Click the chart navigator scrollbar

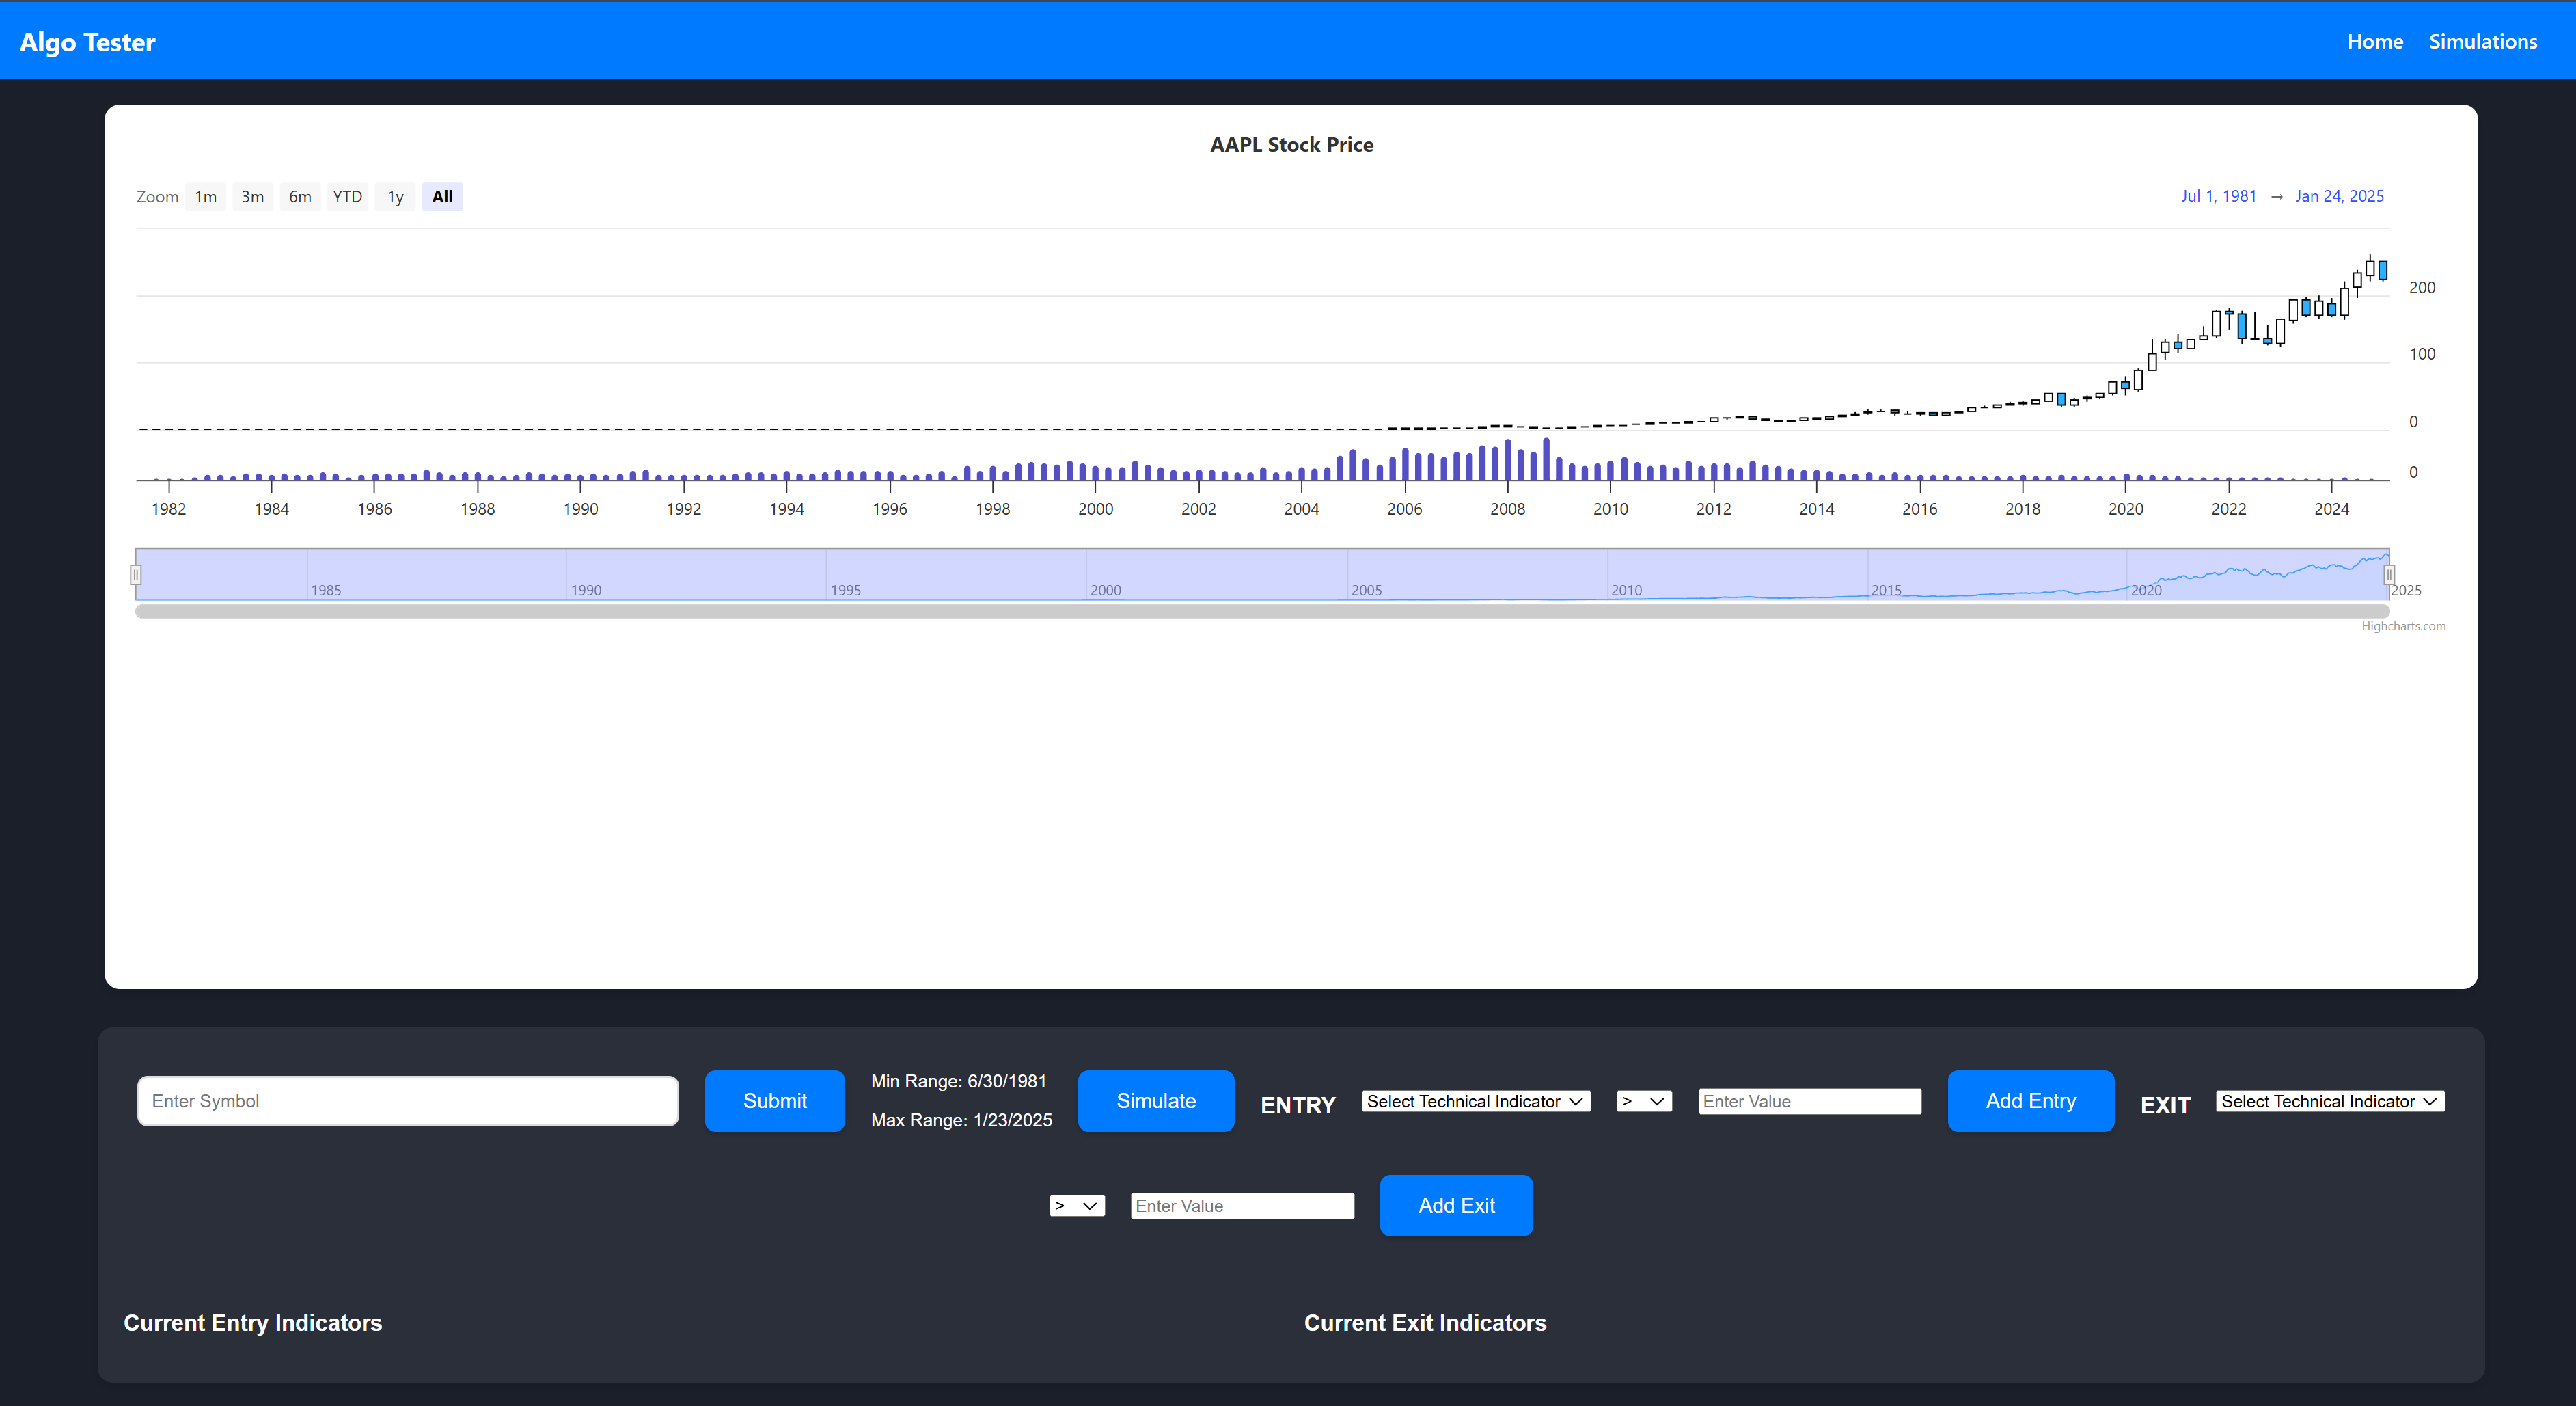[x=1262, y=612]
